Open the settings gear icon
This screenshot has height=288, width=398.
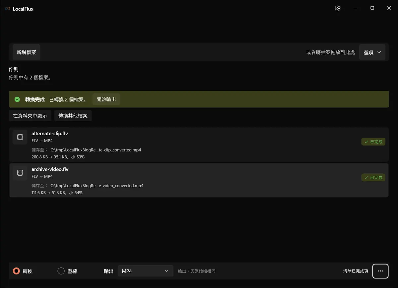338,9
